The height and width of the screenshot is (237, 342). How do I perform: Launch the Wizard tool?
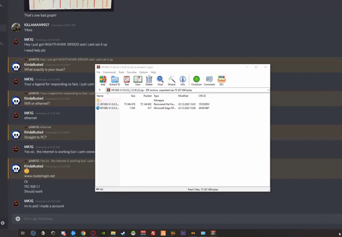click(x=171, y=81)
